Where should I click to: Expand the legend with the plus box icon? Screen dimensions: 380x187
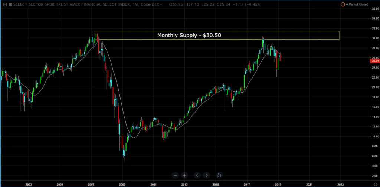pos(4,4)
